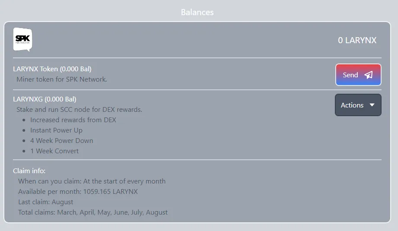This screenshot has width=398, height=231.
Task: Click the paper plane icon on Send
Action: point(369,75)
